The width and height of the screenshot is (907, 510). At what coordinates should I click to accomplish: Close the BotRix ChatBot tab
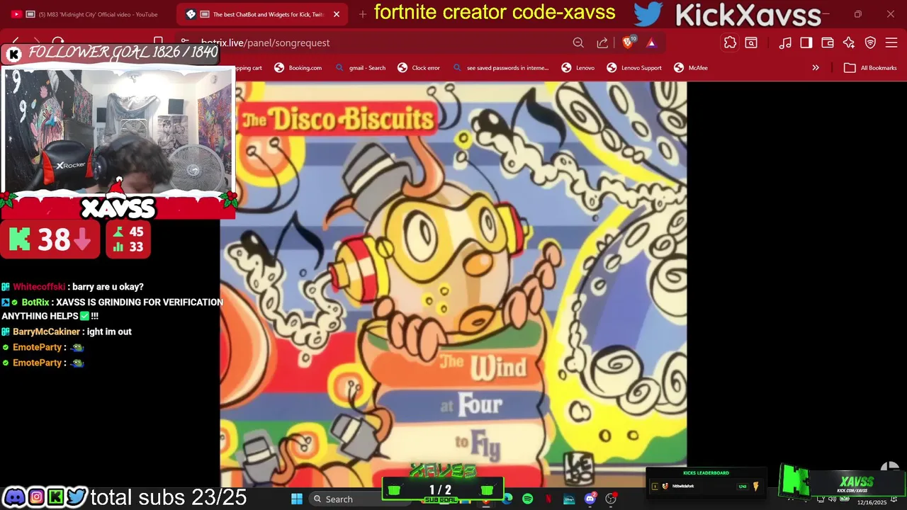pyautogui.click(x=337, y=14)
